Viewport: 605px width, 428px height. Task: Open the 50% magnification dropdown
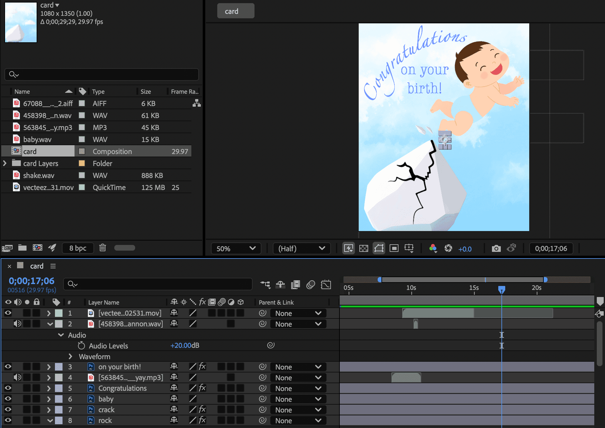pyautogui.click(x=236, y=249)
